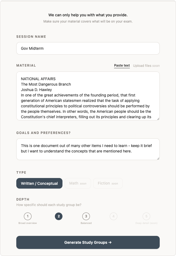Screen dimensions: 176x256
Task: Click the Goals and Preferences text box
Action: click(88, 149)
